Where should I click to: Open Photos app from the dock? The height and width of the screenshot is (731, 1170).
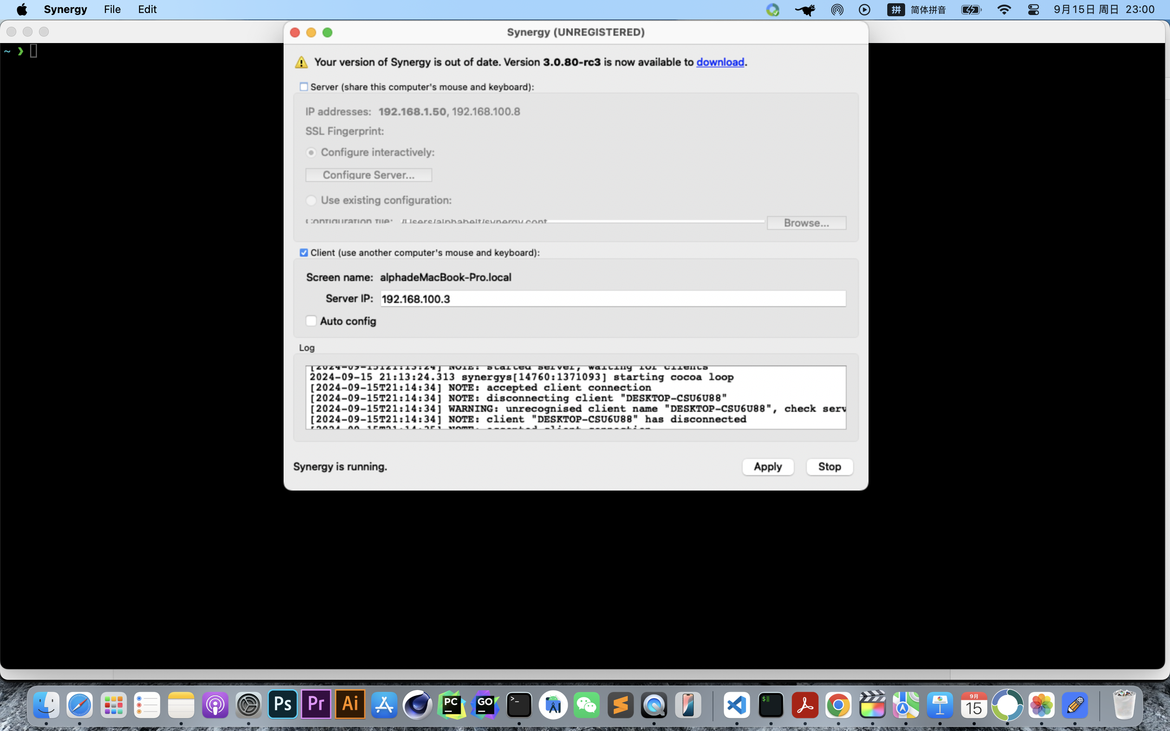pyautogui.click(x=1041, y=705)
